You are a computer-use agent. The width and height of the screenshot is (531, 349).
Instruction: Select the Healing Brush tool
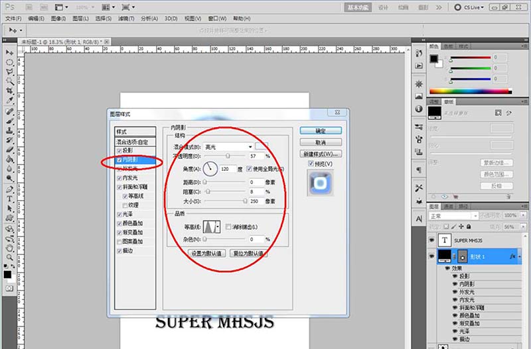pyautogui.click(x=9, y=111)
